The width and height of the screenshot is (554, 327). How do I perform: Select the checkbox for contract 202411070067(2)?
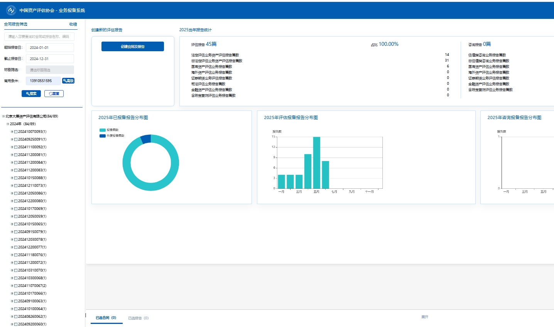click(16, 286)
